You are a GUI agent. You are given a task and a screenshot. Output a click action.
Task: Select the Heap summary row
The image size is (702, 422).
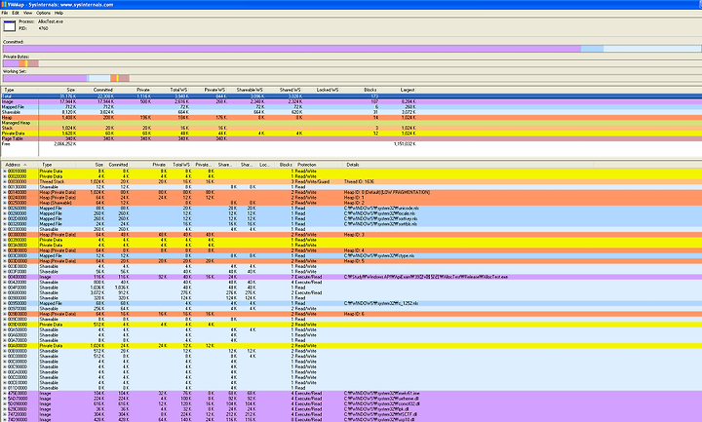point(351,118)
